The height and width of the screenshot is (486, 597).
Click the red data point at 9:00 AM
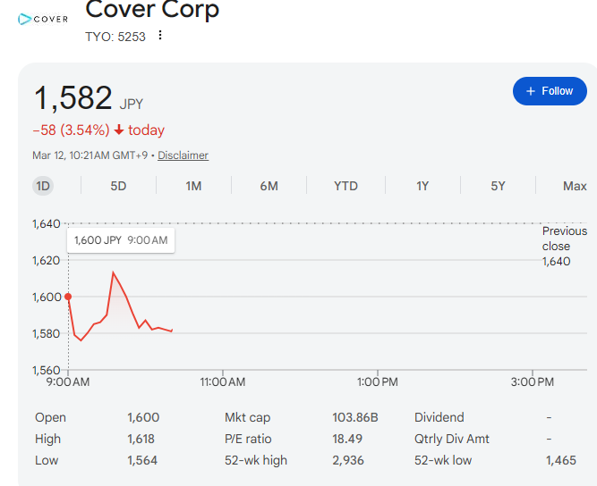(68, 297)
